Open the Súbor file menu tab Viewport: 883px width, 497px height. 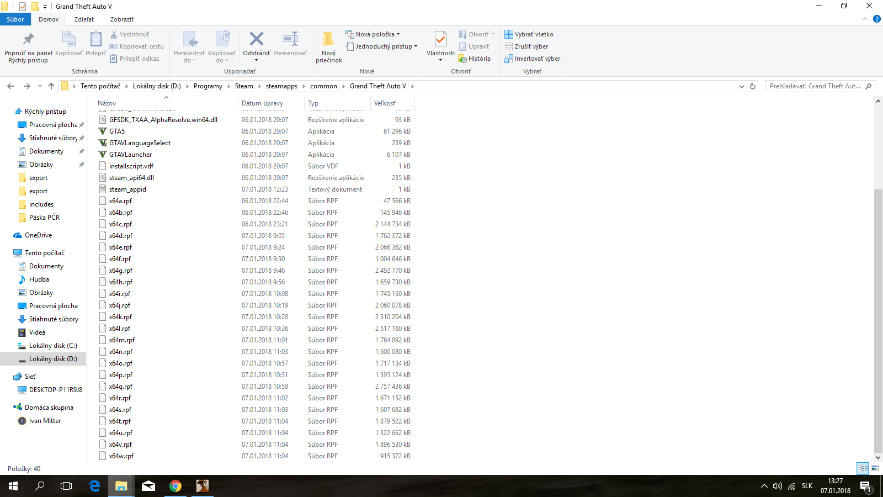15,19
